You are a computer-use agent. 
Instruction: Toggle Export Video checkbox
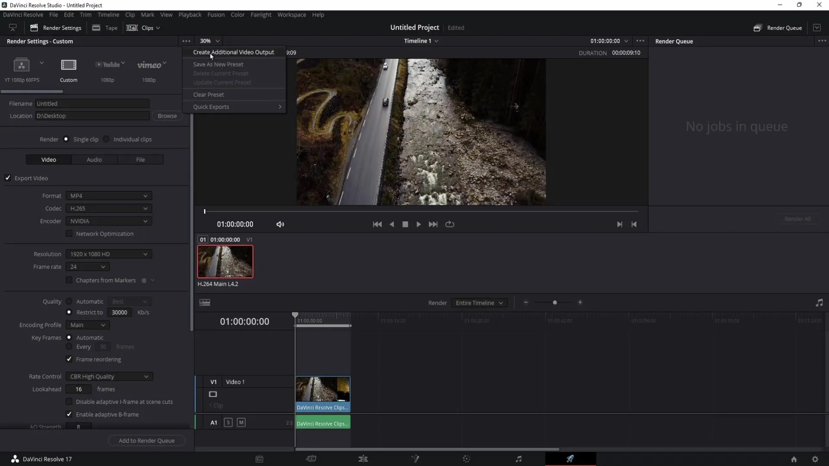[x=8, y=178]
